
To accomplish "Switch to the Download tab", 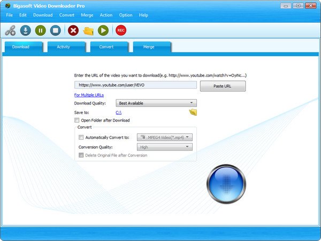I will tap(24, 47).
